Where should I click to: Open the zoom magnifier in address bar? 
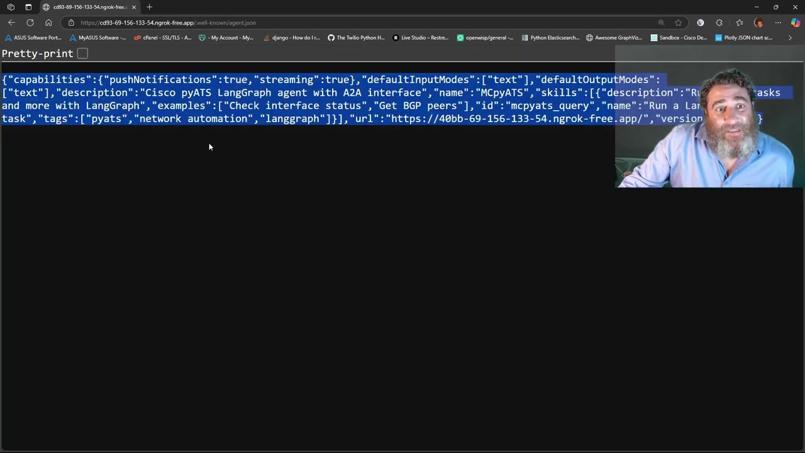point(661,23)
